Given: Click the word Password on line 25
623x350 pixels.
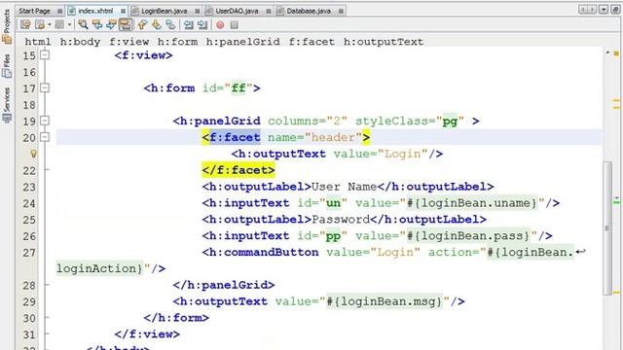Looking at the screenshot, I should click(341, 220).
